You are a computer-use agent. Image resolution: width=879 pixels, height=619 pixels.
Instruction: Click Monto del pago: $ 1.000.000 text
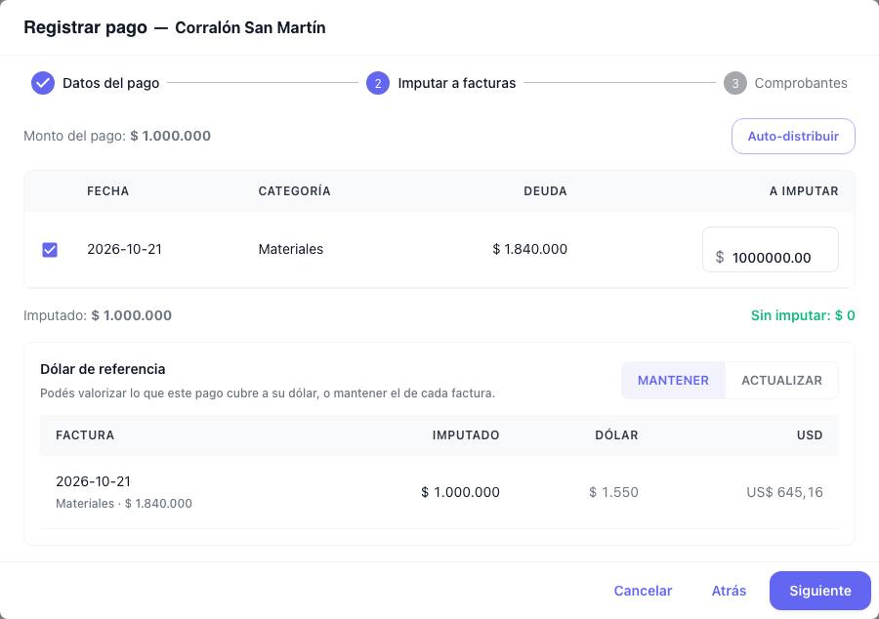(x=117, y=136)
